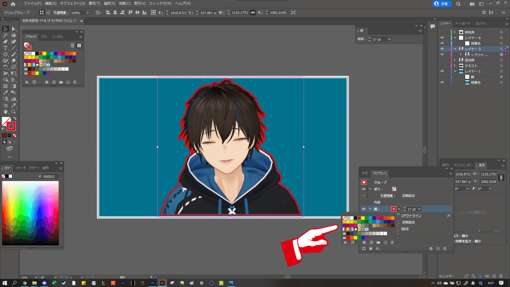The image size is (510, 287).
Task: Click the swap fill and stroke arrow
Action: tap(14, 119)
